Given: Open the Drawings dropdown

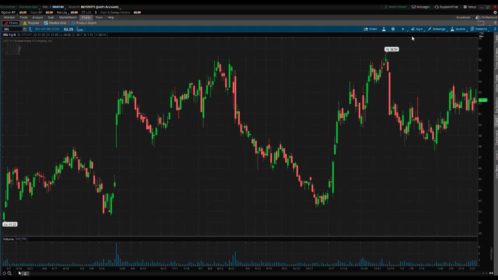Looking at the screenshot, I should point(437,29).
